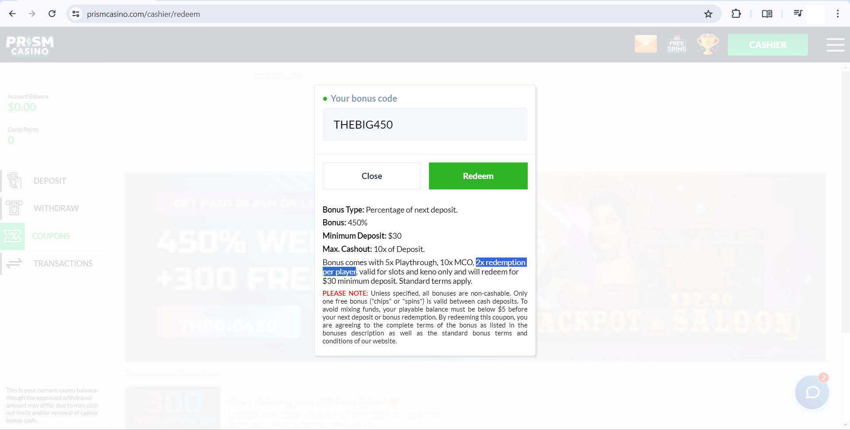Open TRANSACTIONS in the sidebar

(63, 263)
